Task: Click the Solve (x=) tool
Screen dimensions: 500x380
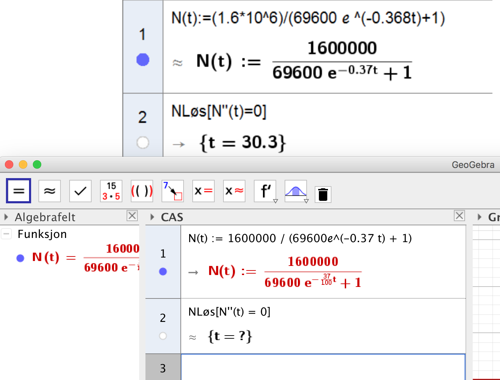Action: pos(203,191)
